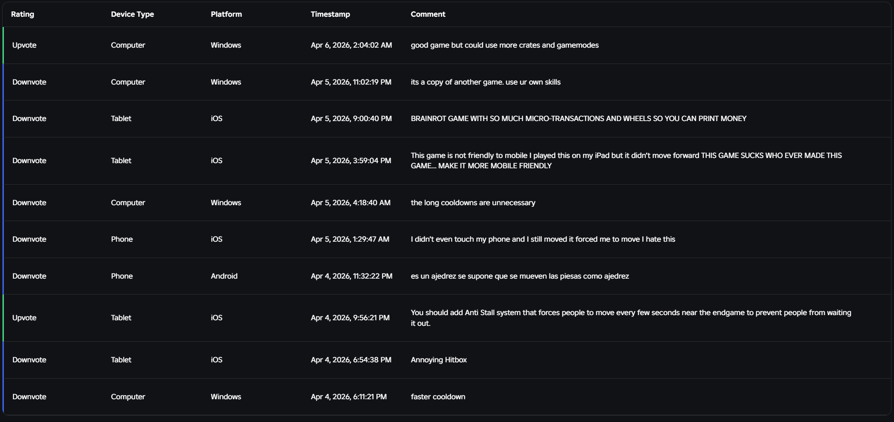Select the Comment column header
The height and width of the screenshot is (422, 894).
coord(428,14)
